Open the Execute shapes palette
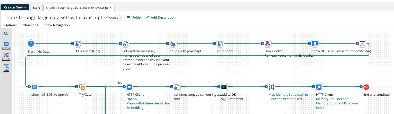This screenshot has width=394, height=114. coord(6,56)
